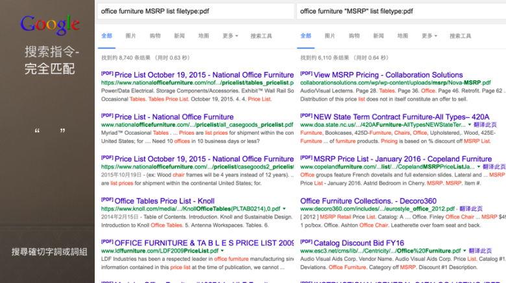506x283 pixels.
Task: Open the 地图 tab in left results
Action: click(x=204, y=36)
